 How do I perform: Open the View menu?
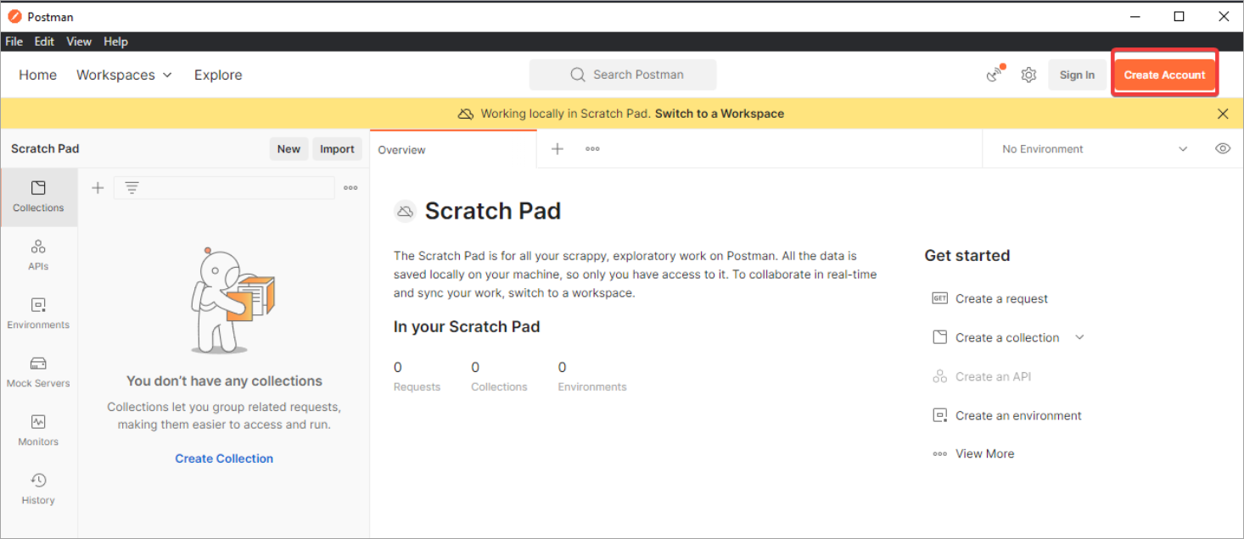pos(79,42)
